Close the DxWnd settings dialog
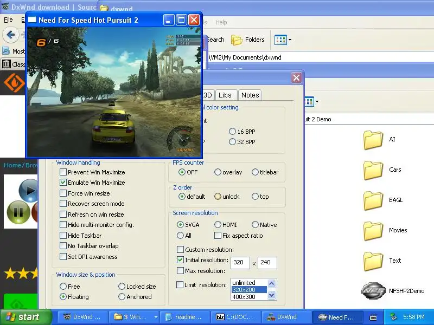This screenshot has width=434, height=325. pos(296,78)
